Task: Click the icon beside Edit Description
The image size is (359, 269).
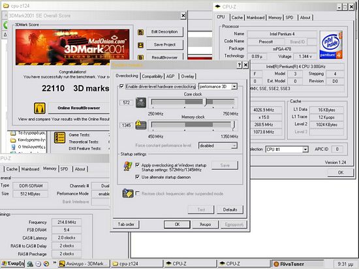Action: point(141,32)
